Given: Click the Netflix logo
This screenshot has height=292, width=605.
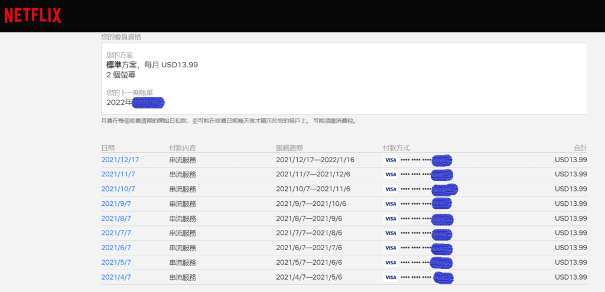Looking at the screenshot, I should [33, 15].
